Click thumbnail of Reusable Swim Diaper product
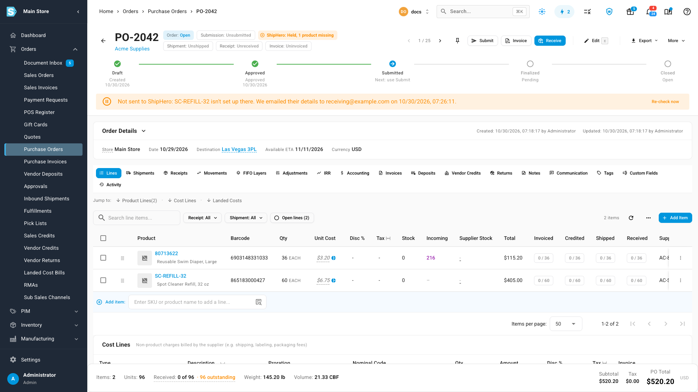 click(145, 258)
